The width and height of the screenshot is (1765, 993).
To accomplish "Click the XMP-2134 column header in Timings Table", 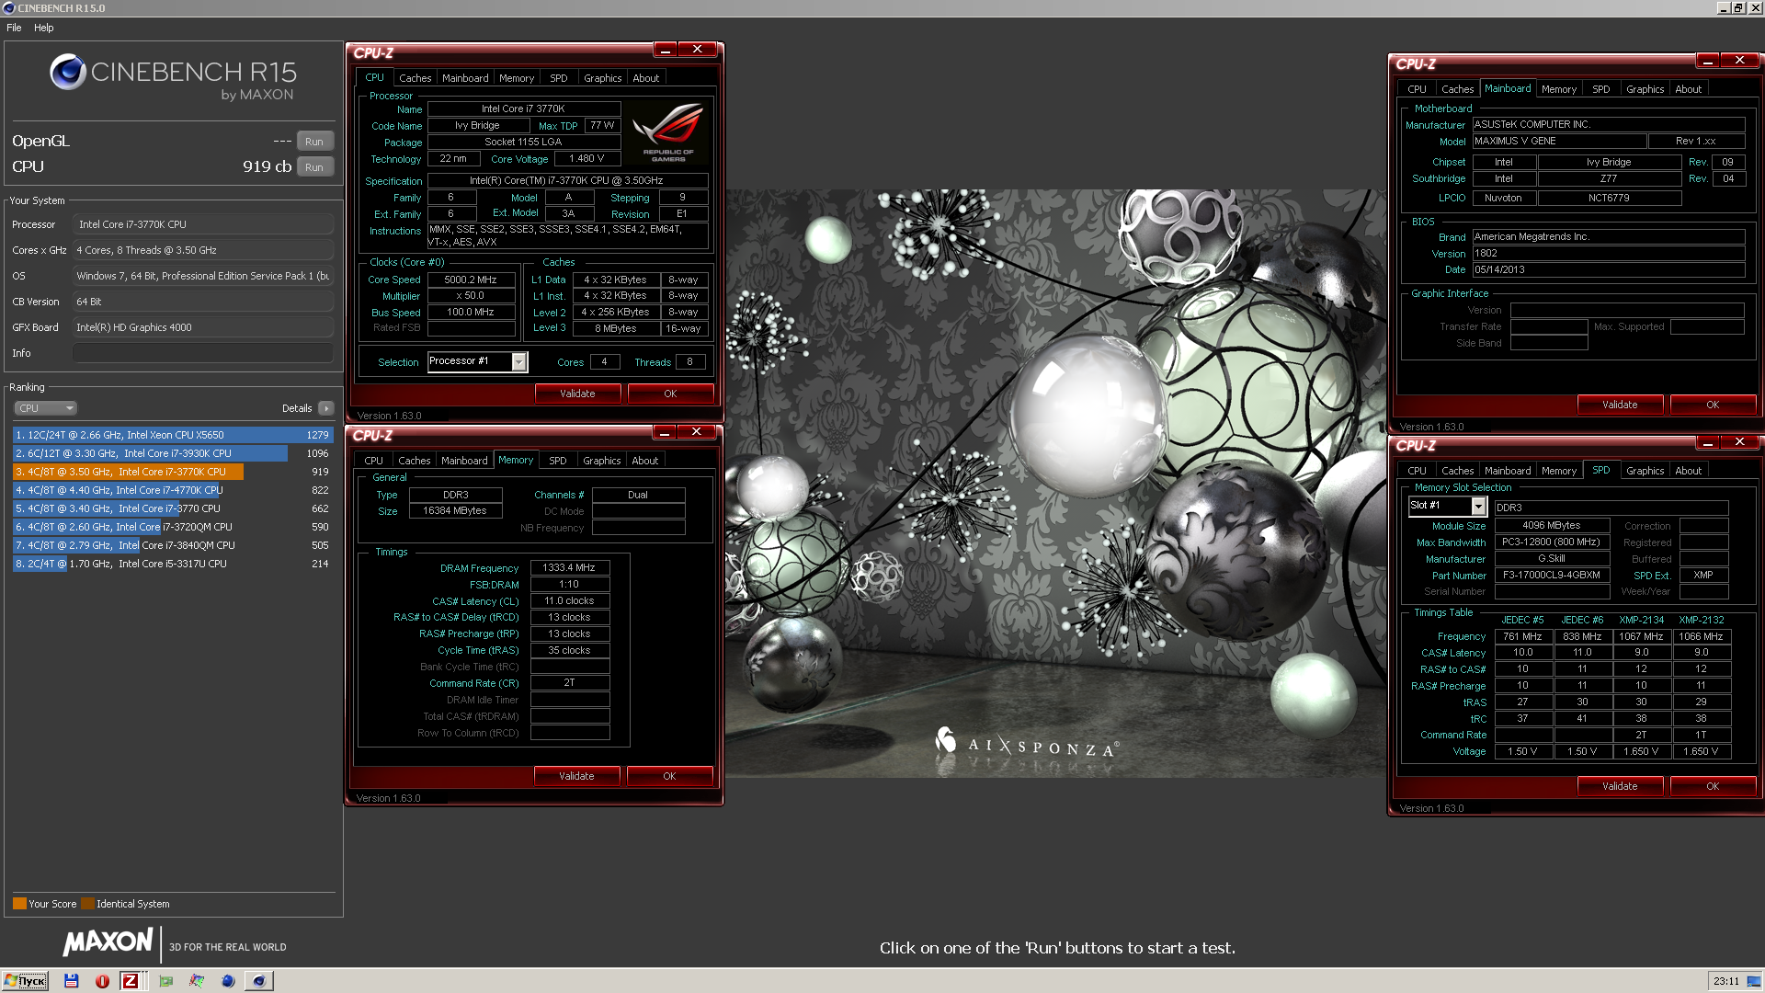I will pos(1641,621).
